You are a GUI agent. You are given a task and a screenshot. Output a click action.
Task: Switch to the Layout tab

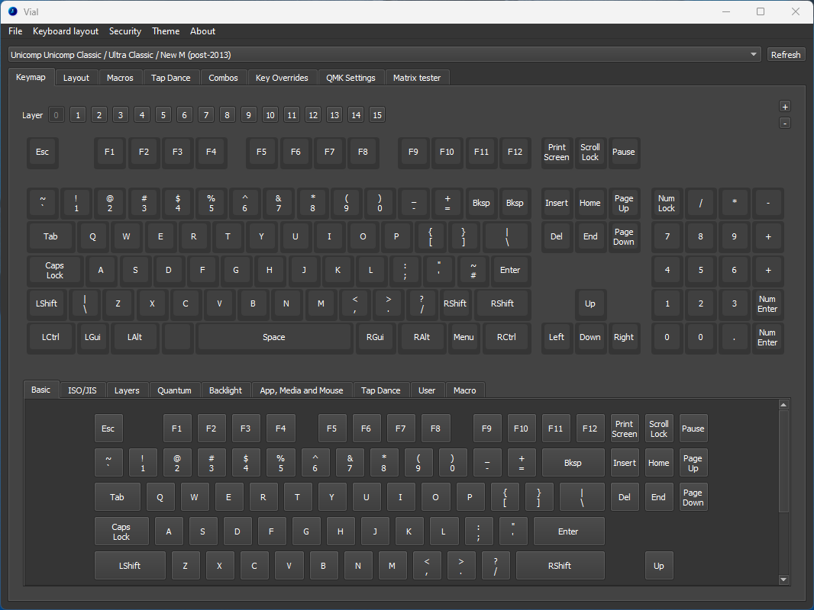pyautogui.click(x=76, y=78)
